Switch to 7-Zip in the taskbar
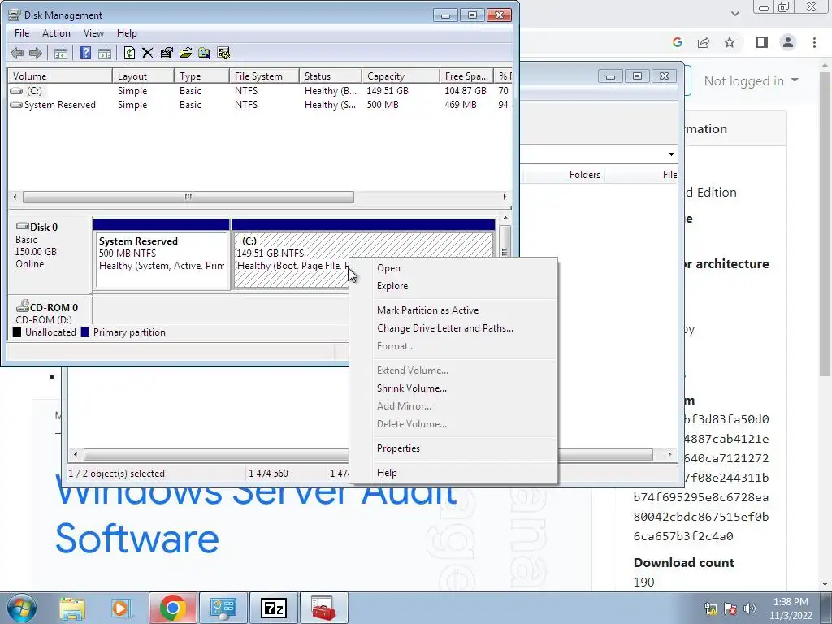 tap(274, 608)
